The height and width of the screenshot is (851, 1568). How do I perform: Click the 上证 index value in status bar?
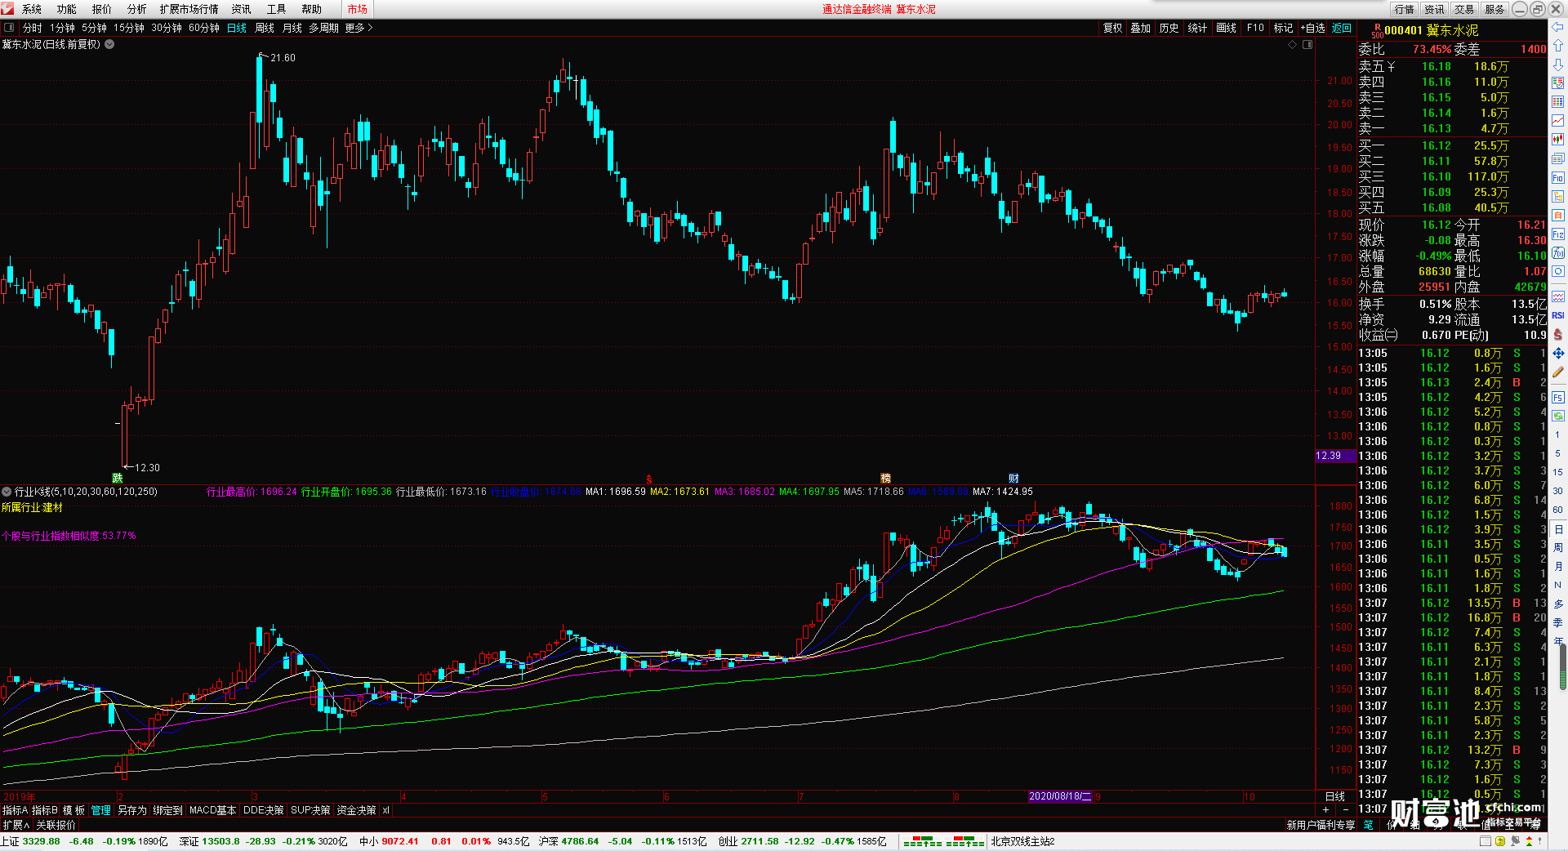[42, 841]
